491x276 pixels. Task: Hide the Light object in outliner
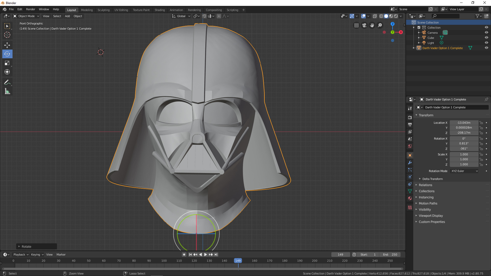click(x=486, y=43)
